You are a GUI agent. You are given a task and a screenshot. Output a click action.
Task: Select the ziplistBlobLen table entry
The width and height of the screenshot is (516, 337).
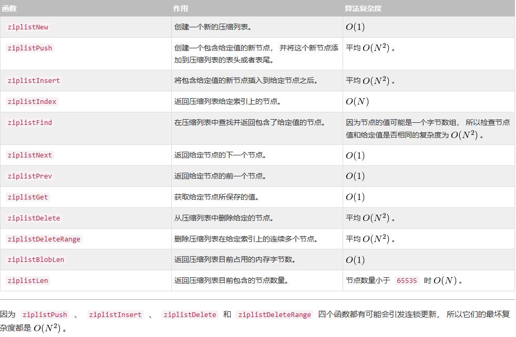[36, 260]
